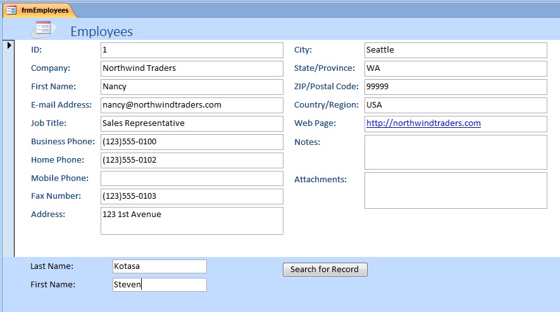Click the Employees form title

(101, 32)
